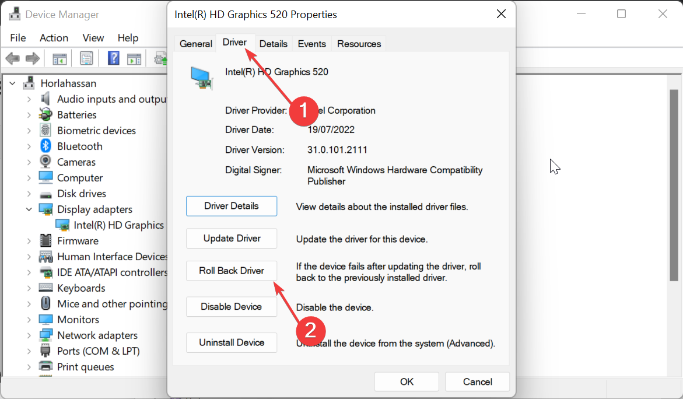Click the Bluetooth device category icon
Viewport: 683px width, 399px height.
click(x=45, y=146)
